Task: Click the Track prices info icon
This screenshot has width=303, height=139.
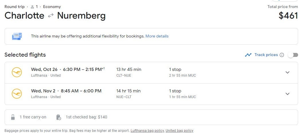Action: pyautogui.click(x=282, y=55)
